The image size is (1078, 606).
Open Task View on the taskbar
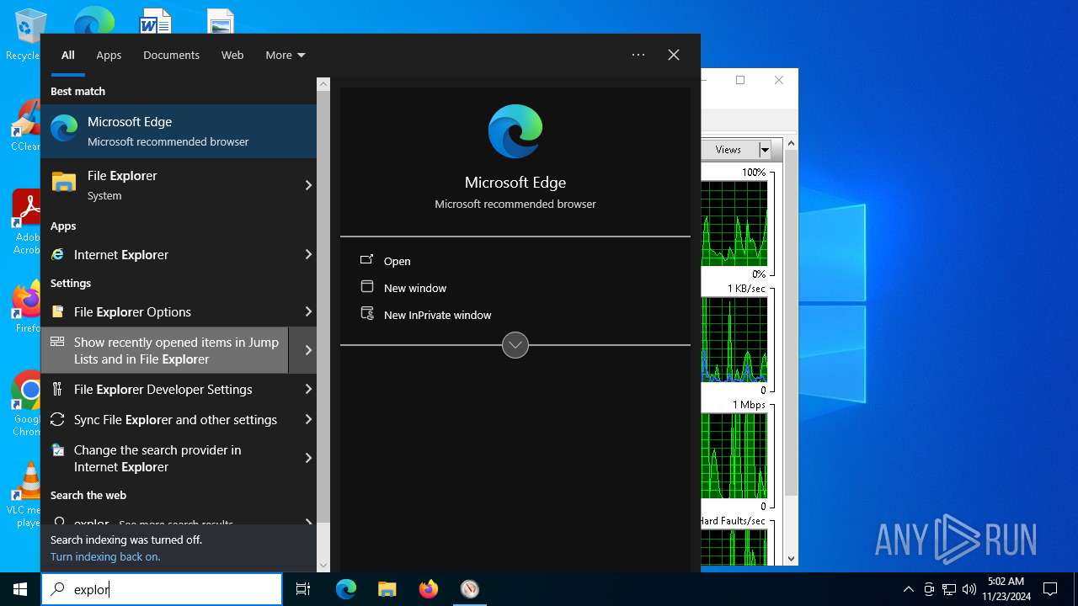click(303, 589)
